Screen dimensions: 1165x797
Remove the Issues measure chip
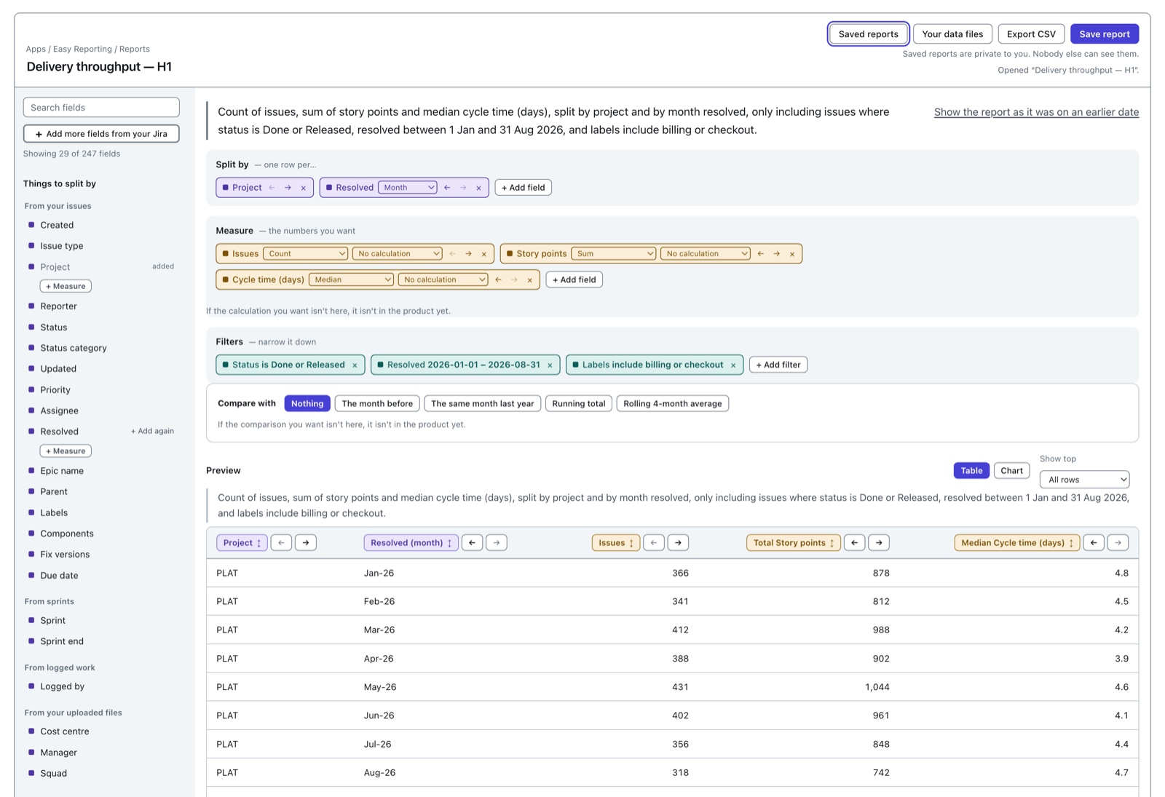[484, 254]
